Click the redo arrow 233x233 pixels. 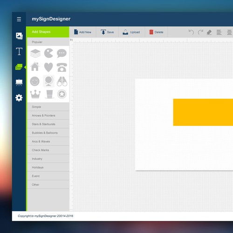[200, 32]
